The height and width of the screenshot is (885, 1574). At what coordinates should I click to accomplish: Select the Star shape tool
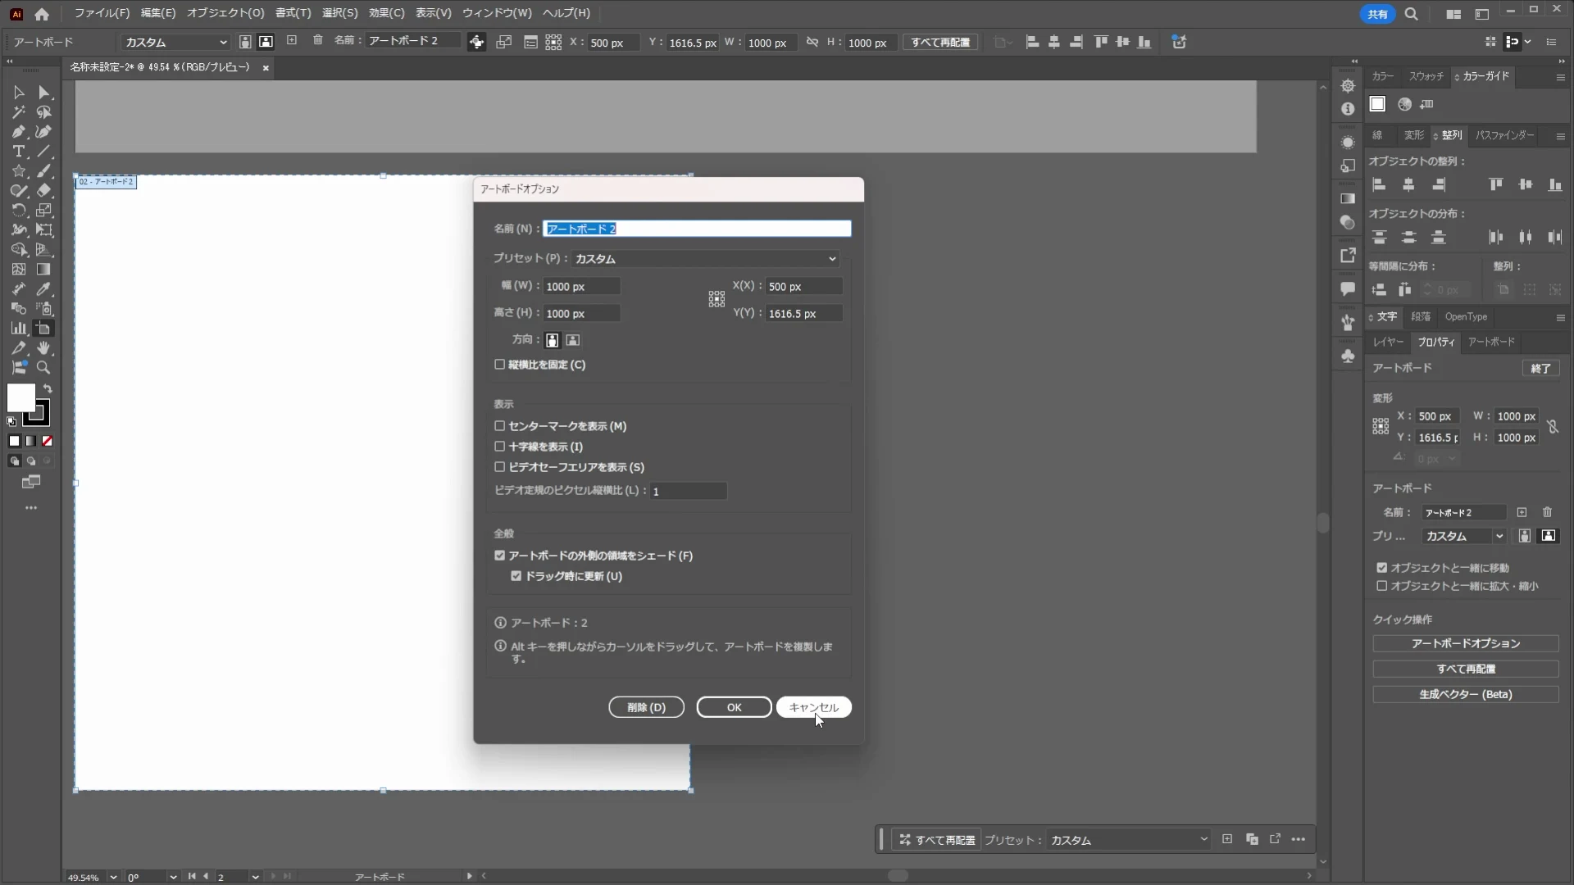click(18, 171)
